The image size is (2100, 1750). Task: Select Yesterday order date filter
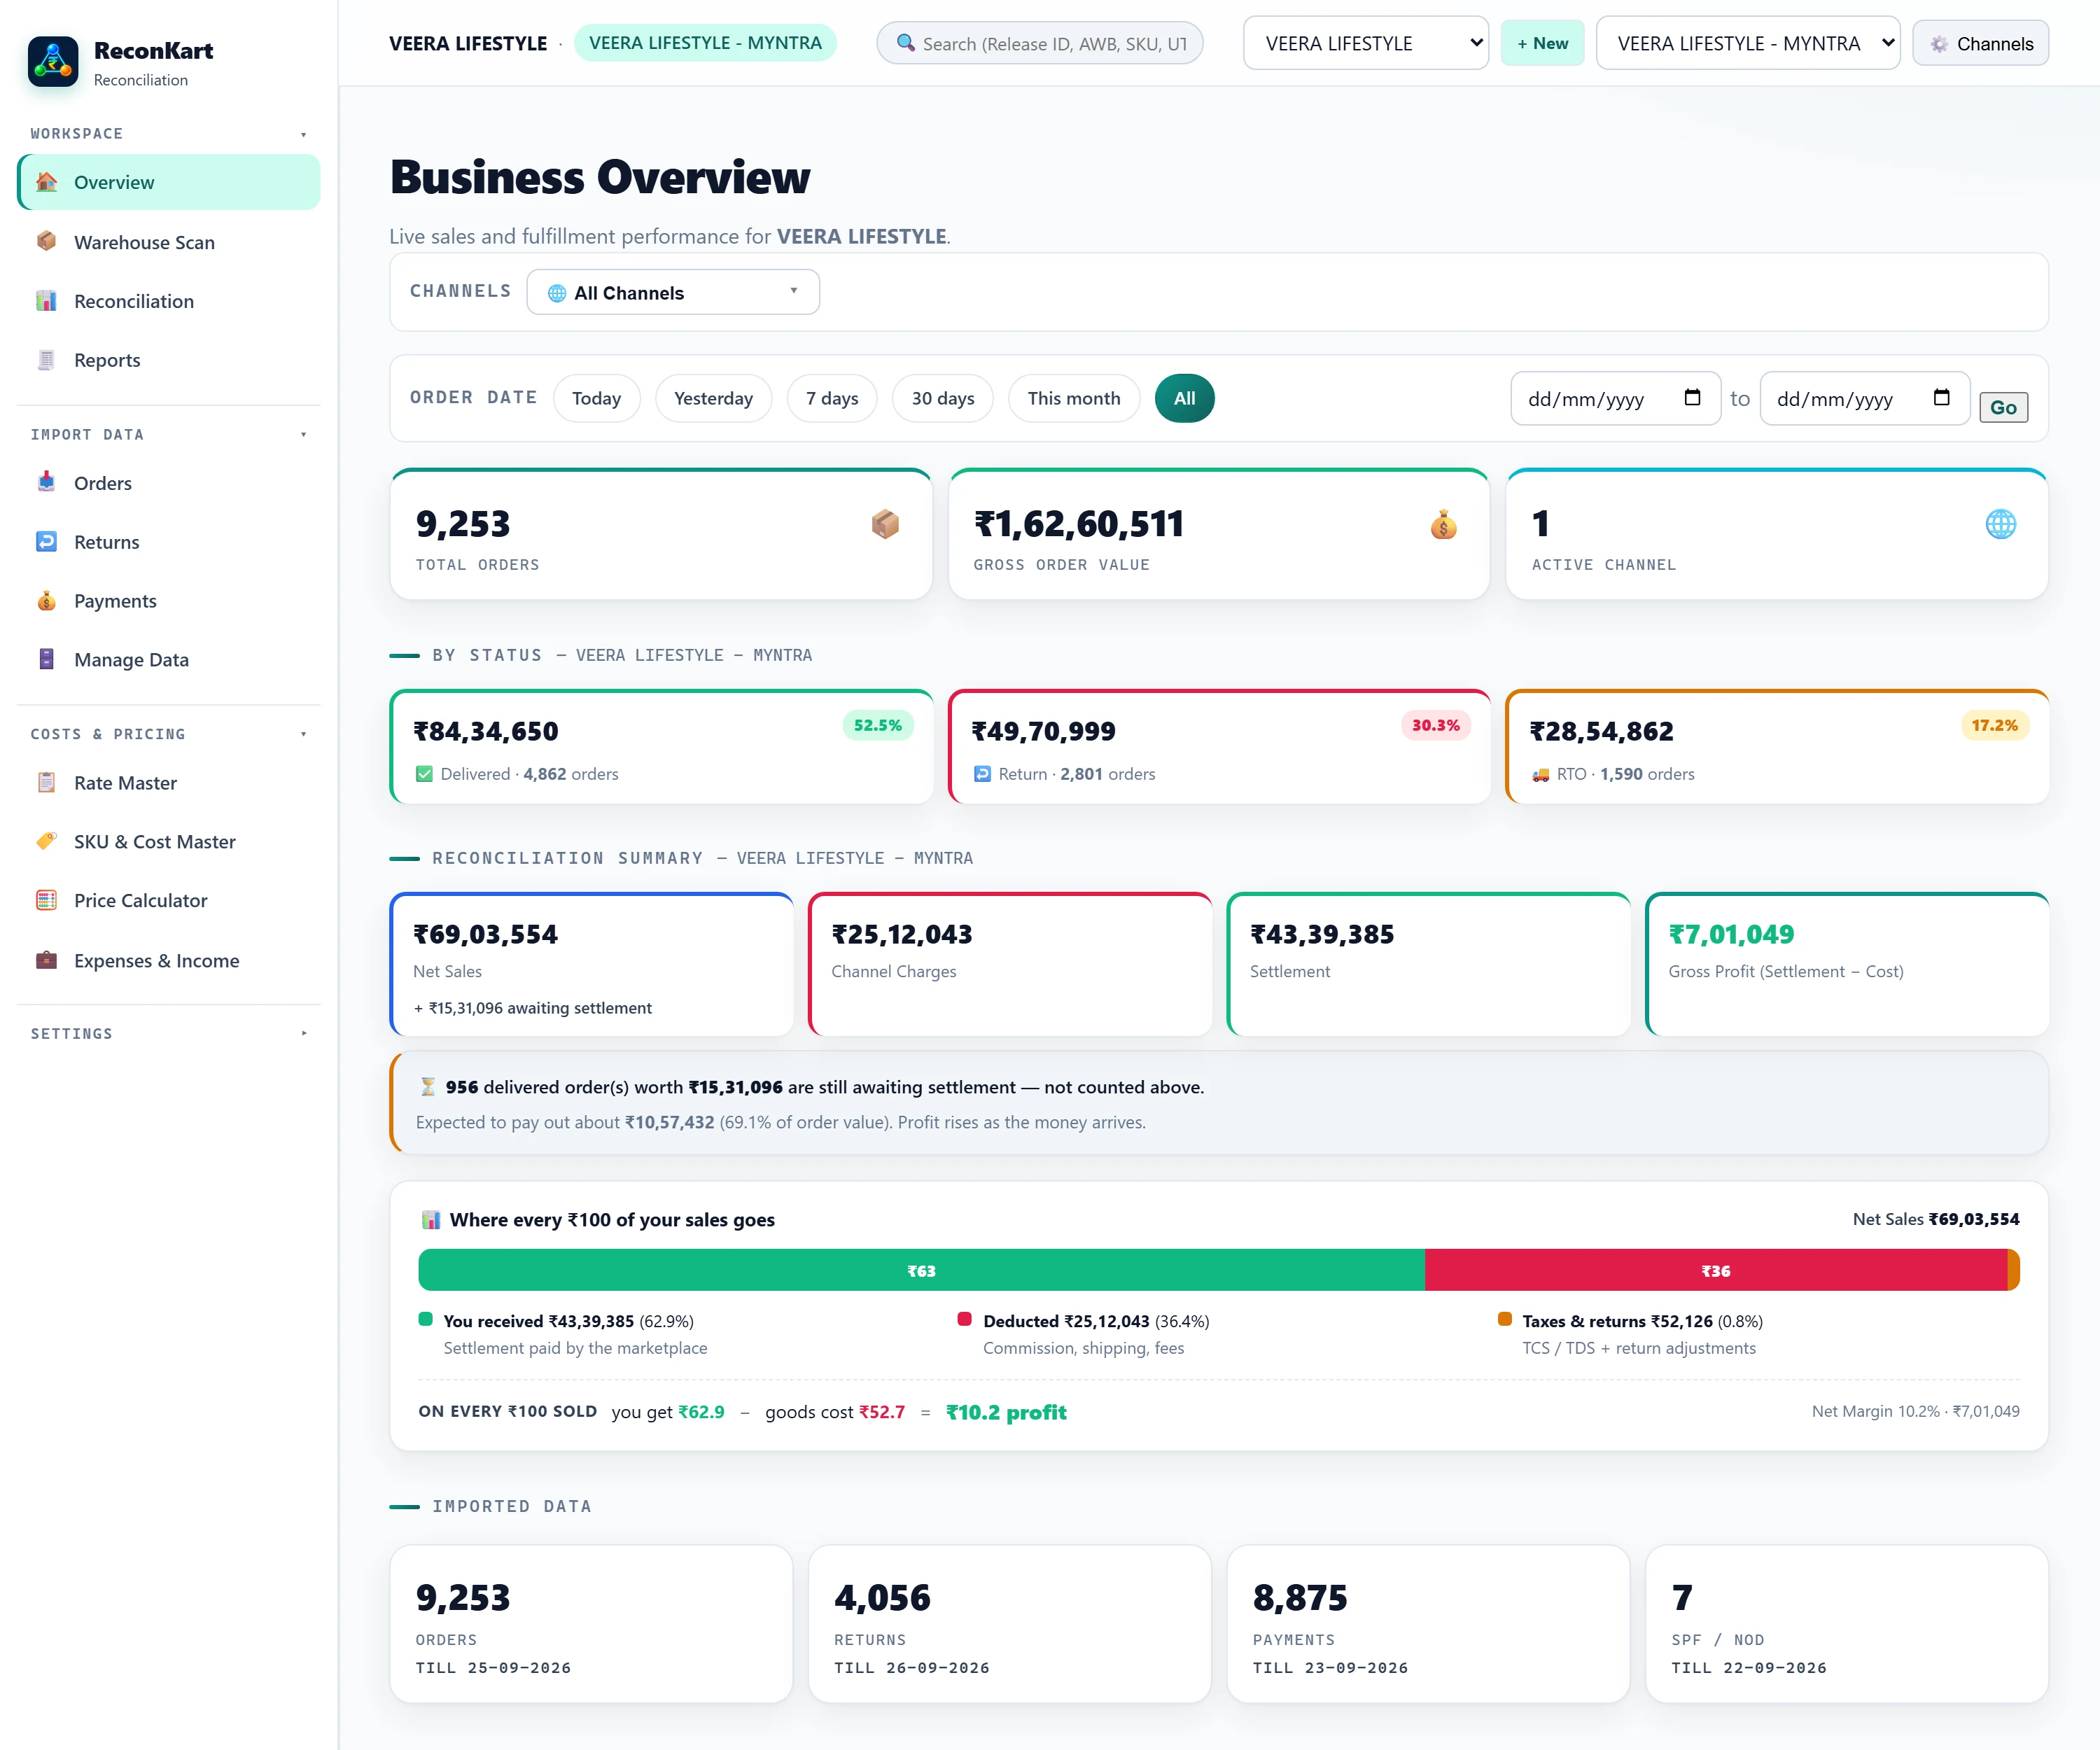(x=713, y=398)
